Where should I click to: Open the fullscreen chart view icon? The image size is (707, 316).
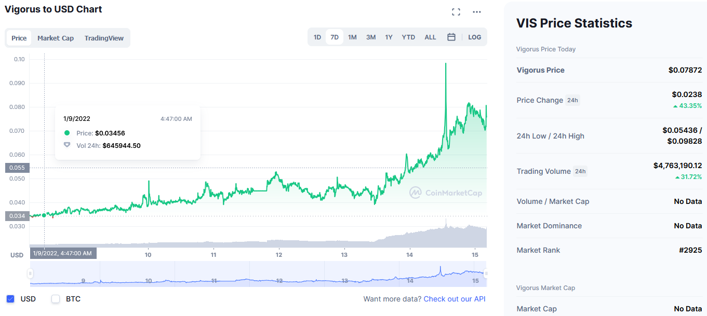pos(456,12)
